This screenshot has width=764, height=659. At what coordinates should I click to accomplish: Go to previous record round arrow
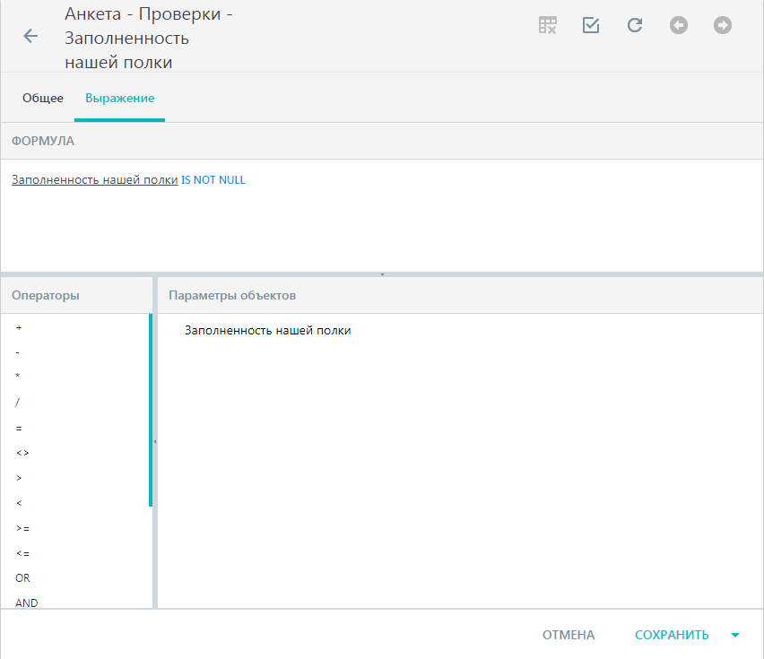[x=678, y=25]
